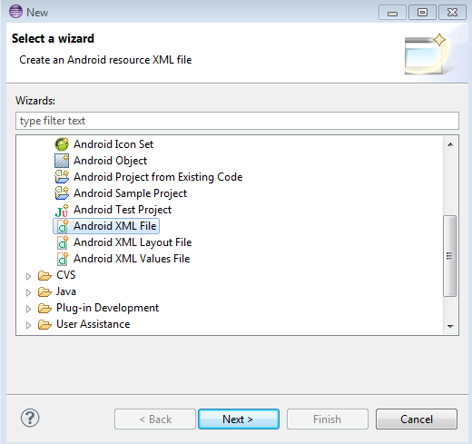Viewport: 472px width, 444px height.
Task: Expand the Java category
Action: pos(28,292)
